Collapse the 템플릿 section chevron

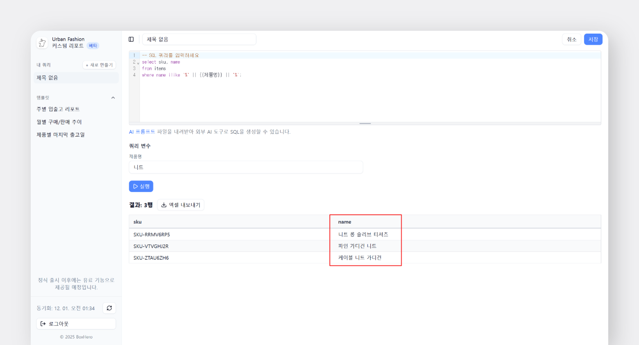click(113, 98)
